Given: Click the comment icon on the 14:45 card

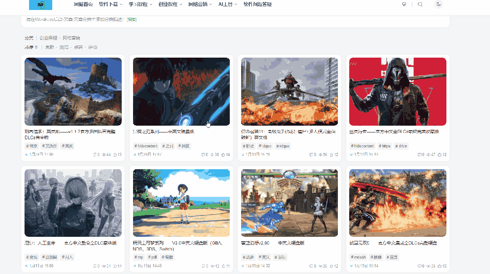Looking at the screenshot, I should click(203, 266).
